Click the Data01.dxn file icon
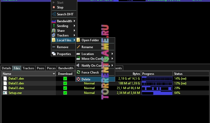The height and width of the screenshot is (123, 210). pos(5,79)
